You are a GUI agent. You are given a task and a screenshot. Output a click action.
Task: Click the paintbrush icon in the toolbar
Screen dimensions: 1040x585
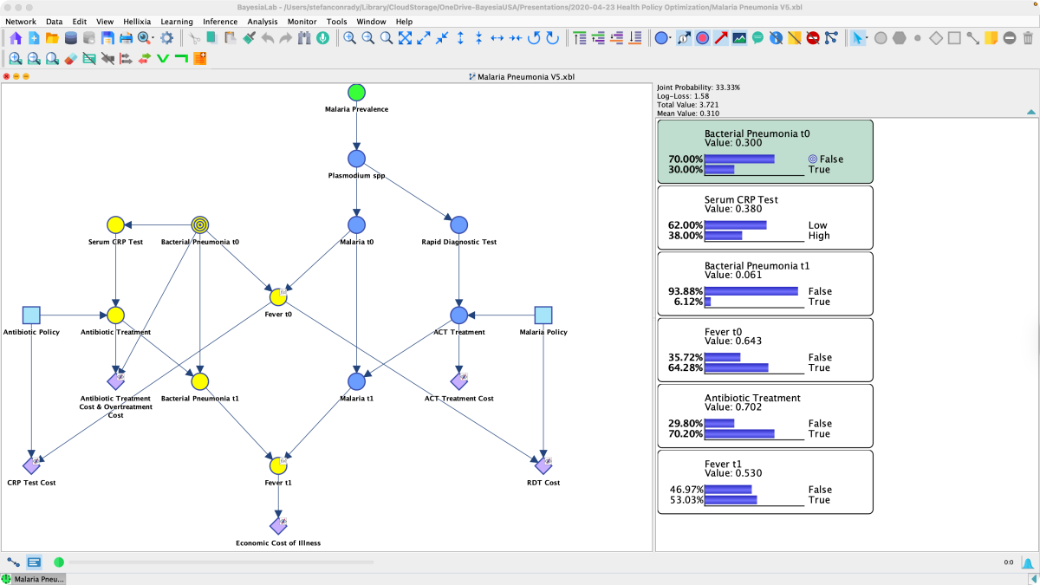[x=249, y=38]
